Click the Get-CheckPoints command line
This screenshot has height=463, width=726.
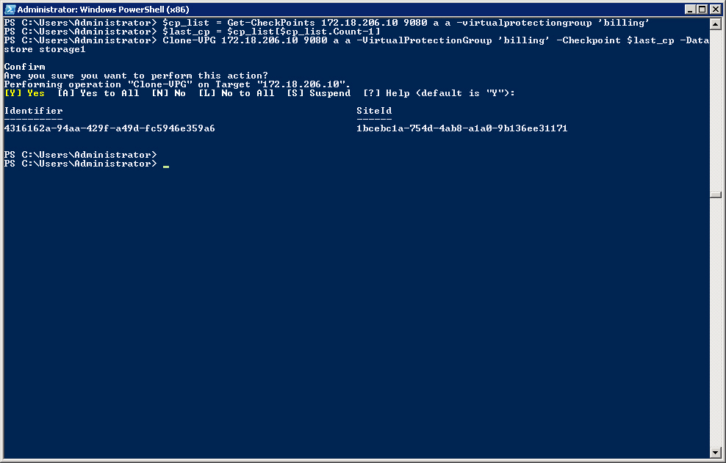click(x=327, y=23)
